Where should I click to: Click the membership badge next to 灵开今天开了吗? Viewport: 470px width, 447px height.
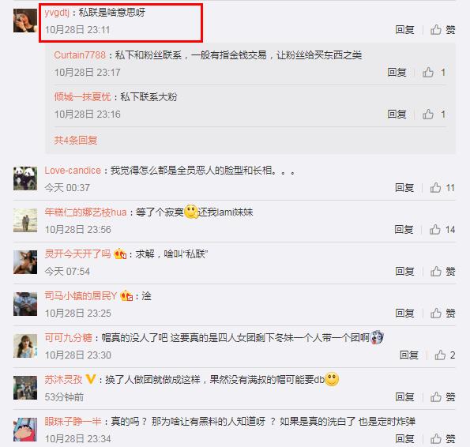click(x=120, y=254)
